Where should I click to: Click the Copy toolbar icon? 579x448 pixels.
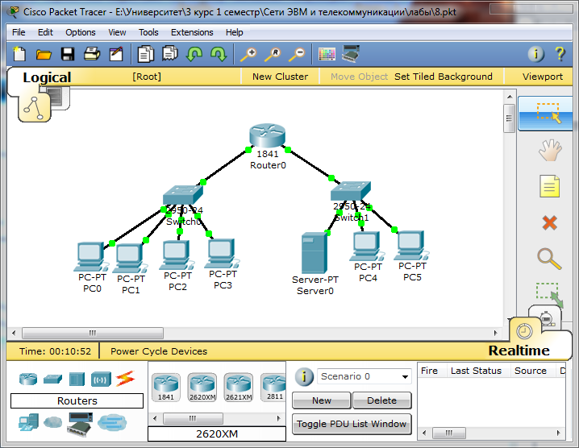click(x=145, y=54)
